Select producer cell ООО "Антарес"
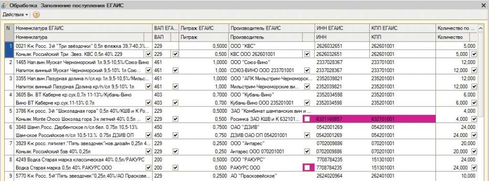The image size is (489, 181). pyautogui.click(x=272, y=143)
